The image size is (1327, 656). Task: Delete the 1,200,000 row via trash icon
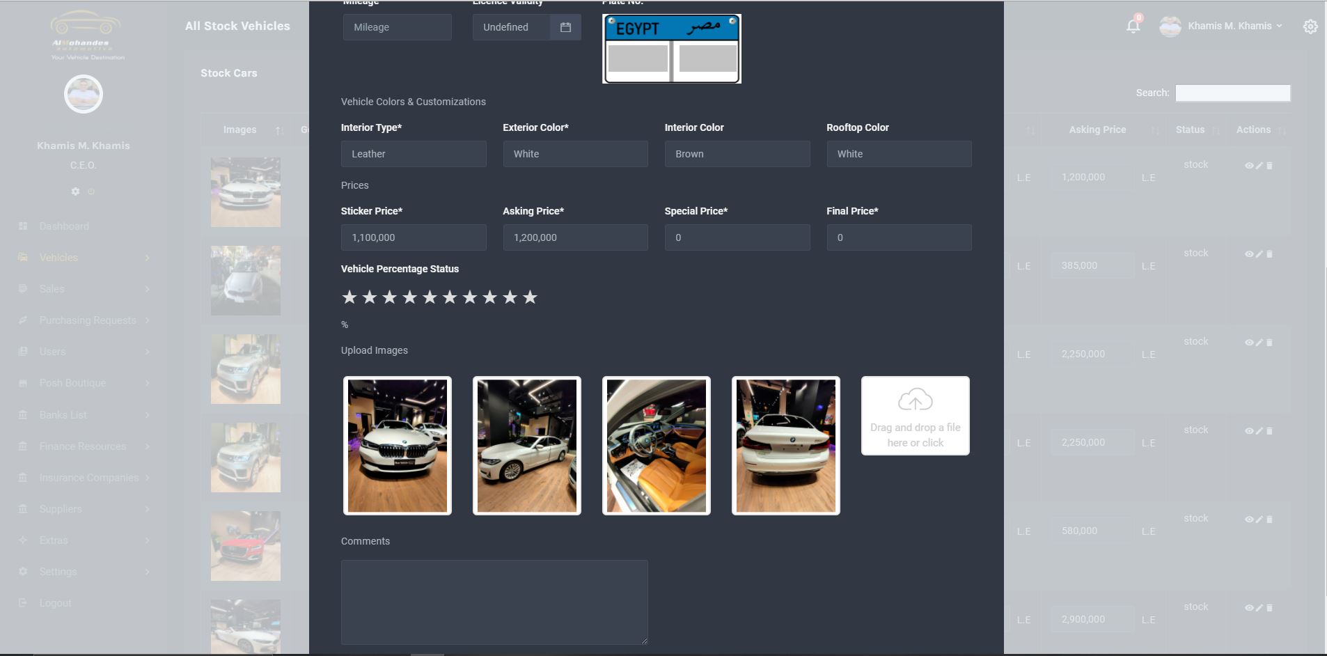[1269, 166]
